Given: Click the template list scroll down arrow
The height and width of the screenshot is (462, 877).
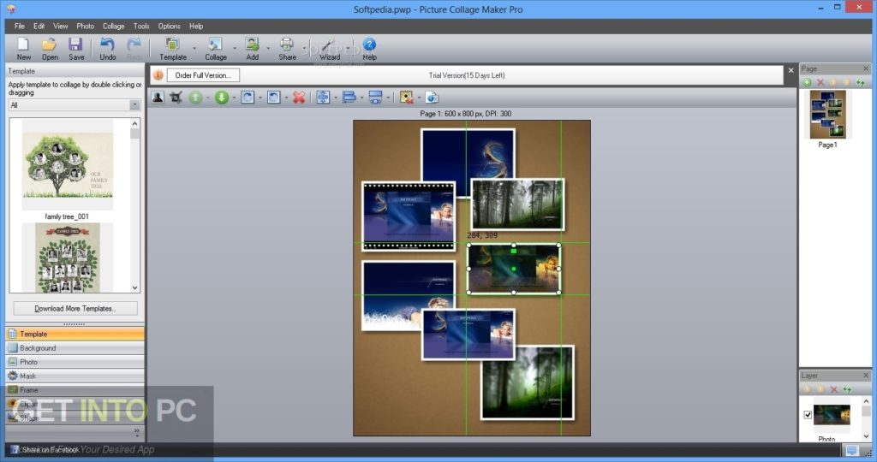Looking at the screenshot, I should tap(134, 287).
